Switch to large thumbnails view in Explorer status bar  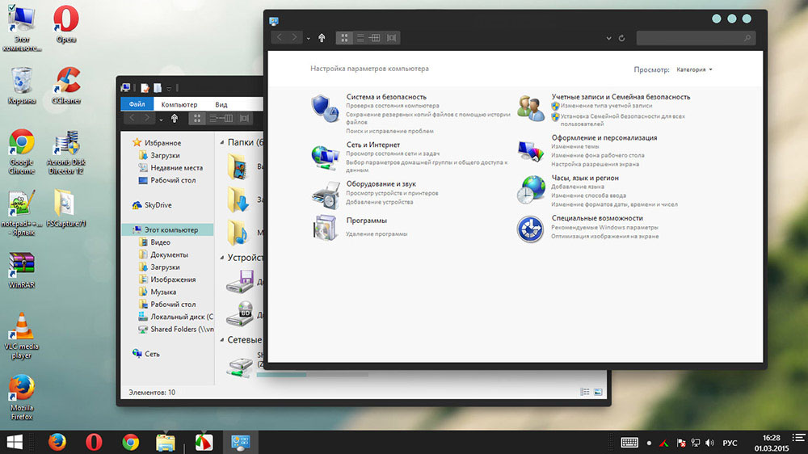pyautogui.click(x=598, y=392)
